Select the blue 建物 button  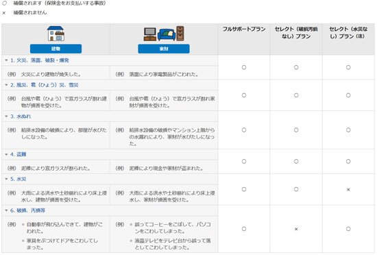[56, 49]
